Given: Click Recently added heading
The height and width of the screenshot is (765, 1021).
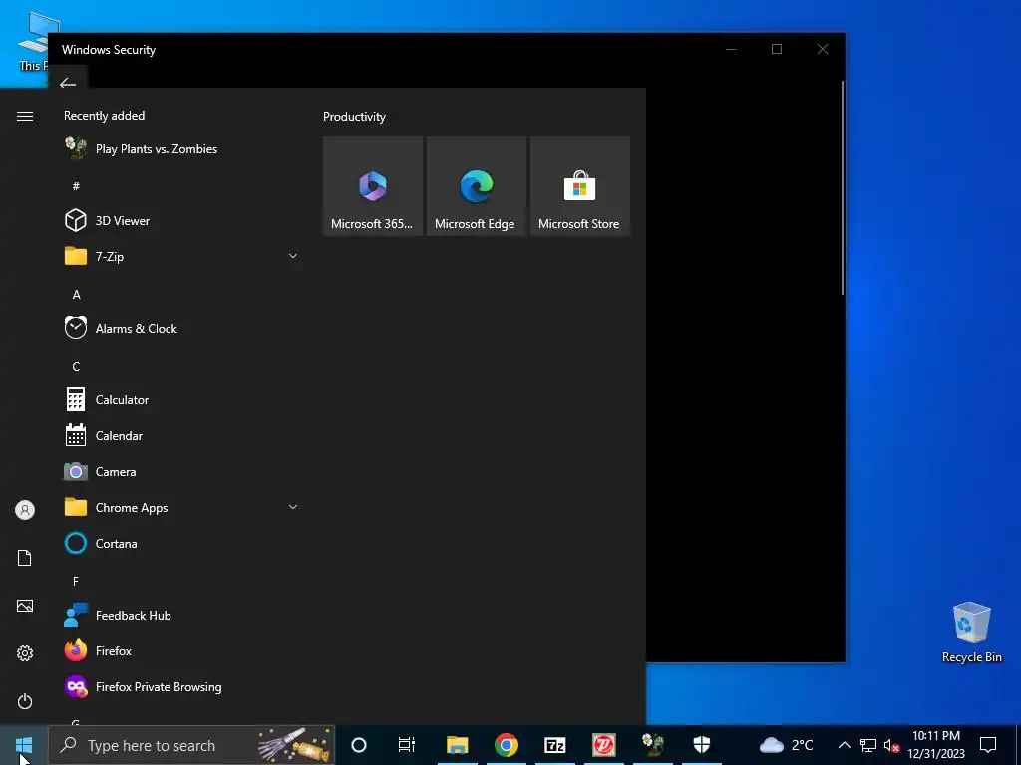Looking at the screenshot, I should [104, 116].
